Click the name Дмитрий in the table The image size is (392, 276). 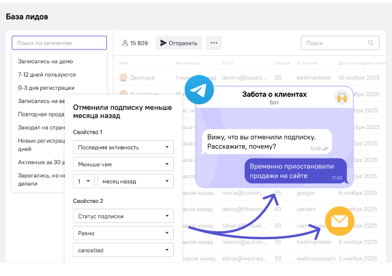[143, 78]
